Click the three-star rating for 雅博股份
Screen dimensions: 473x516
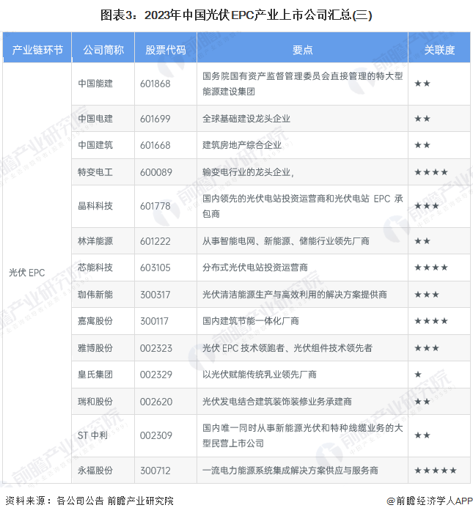[427, 348]
